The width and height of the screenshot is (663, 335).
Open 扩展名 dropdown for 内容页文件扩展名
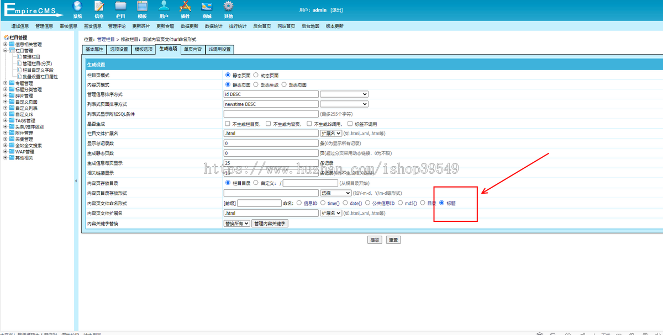pos(331,213)
